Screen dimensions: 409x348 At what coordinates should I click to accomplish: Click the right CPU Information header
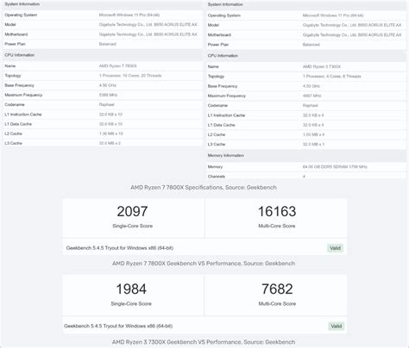pyautogui.click(x=223, y=56)
